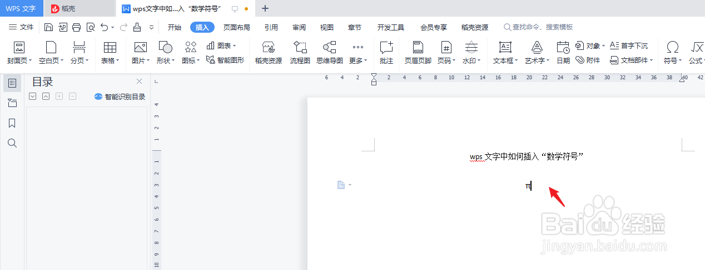This screenshot has width=705, height=270.
Task: Undo the last action
Action: (104, 27)
